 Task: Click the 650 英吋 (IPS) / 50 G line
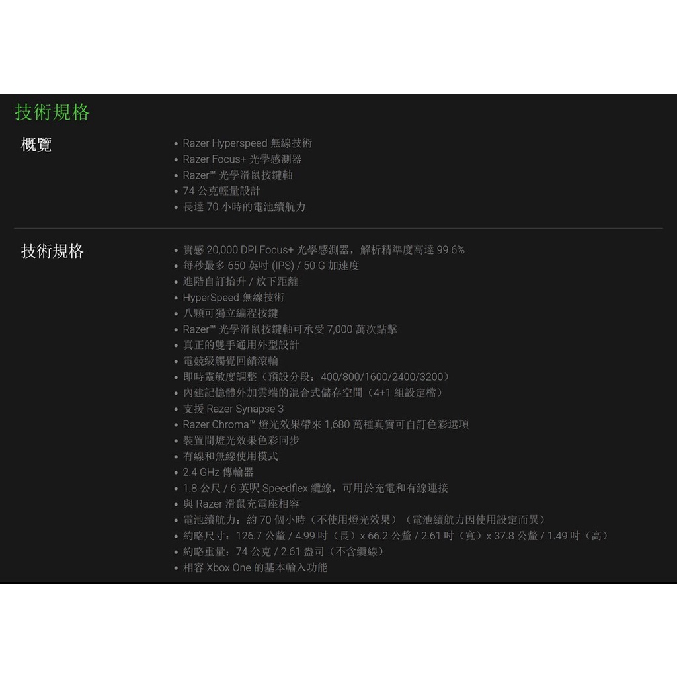point(271,266)
